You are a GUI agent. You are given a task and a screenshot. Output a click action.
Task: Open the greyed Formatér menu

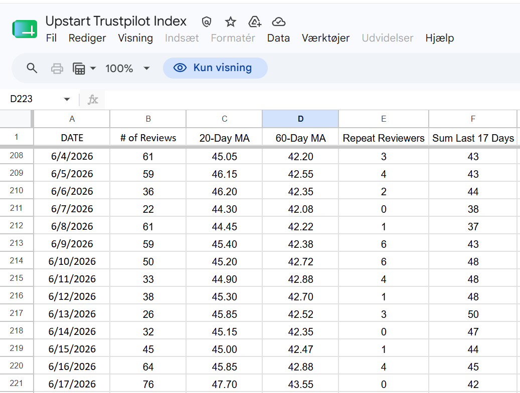point(233,38)
